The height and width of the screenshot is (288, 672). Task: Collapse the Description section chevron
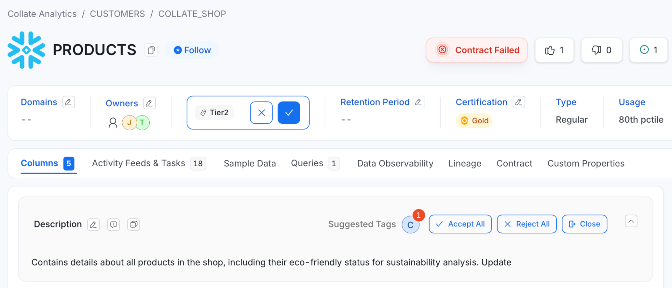coord(631,221)
